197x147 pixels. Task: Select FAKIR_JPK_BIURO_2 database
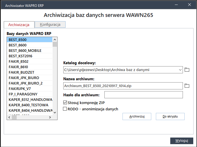point(30,83)
